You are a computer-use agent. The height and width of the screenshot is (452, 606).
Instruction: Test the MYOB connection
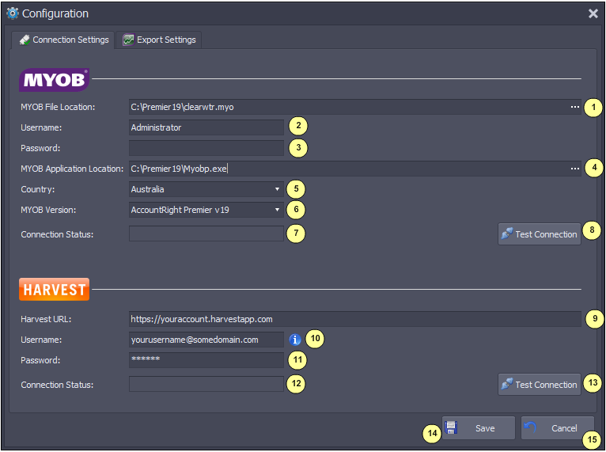(539, 234)
